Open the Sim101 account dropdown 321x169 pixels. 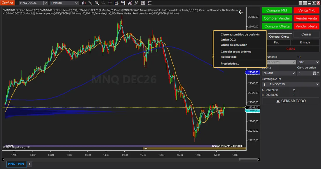pyautogui.click(x=279, y=73)
